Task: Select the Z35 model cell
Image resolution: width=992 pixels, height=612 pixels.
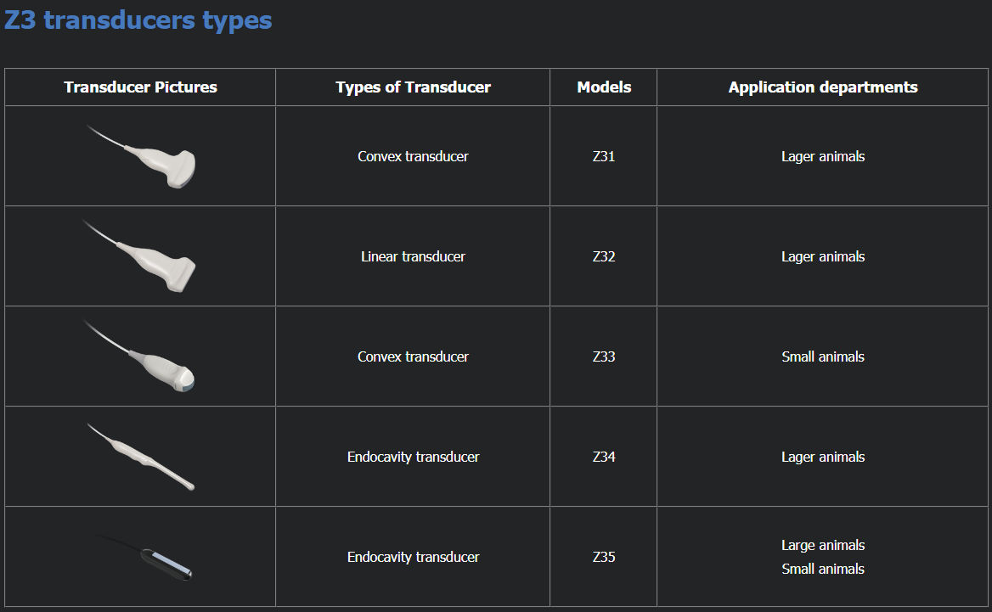Action: (x=604, y=558)
